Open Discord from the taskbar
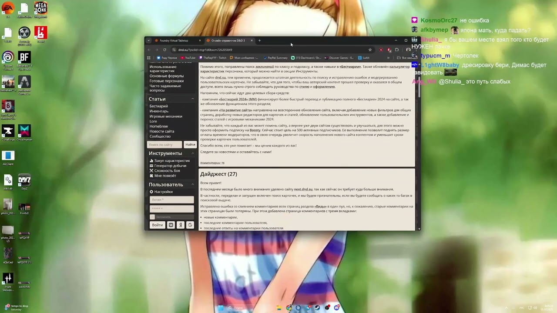557x313 pixels. (337, 308)
